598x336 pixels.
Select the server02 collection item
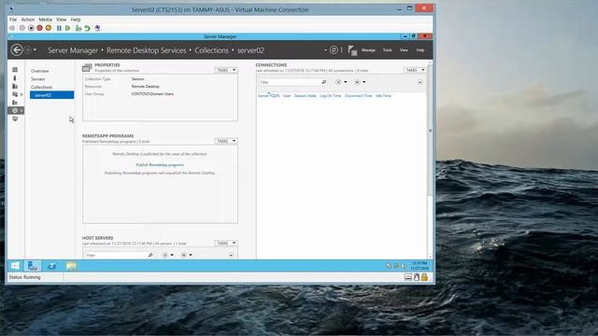[x=52, y=95]
